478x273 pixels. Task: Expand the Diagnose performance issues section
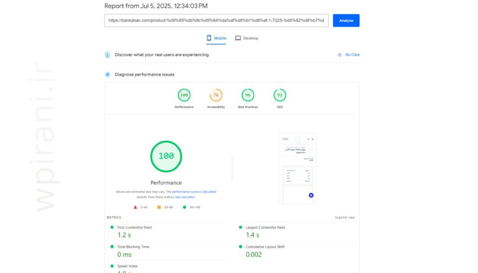pos(107,74)
